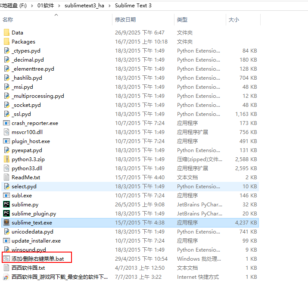Click the PyCharm icon of sublime.py
Viewport: 308px width, 293px height.
(6, 204)
